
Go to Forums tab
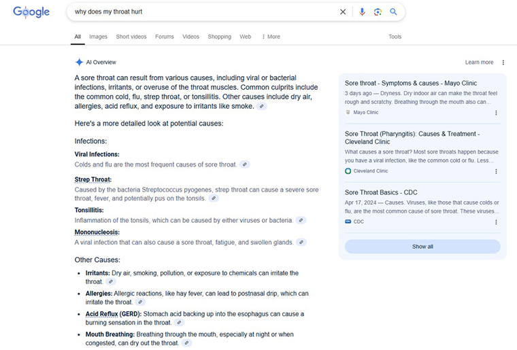[x=165, y=37]
